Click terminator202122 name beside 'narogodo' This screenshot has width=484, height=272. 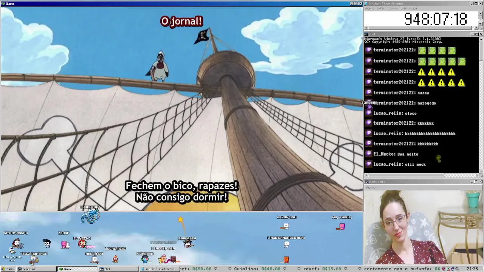coord(394,103)
